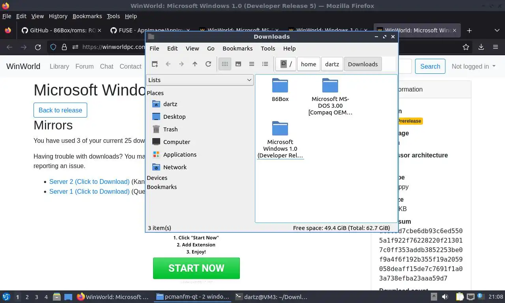
Task: Switch to thumbnail view mode
Action: click(x=238, y=64)
